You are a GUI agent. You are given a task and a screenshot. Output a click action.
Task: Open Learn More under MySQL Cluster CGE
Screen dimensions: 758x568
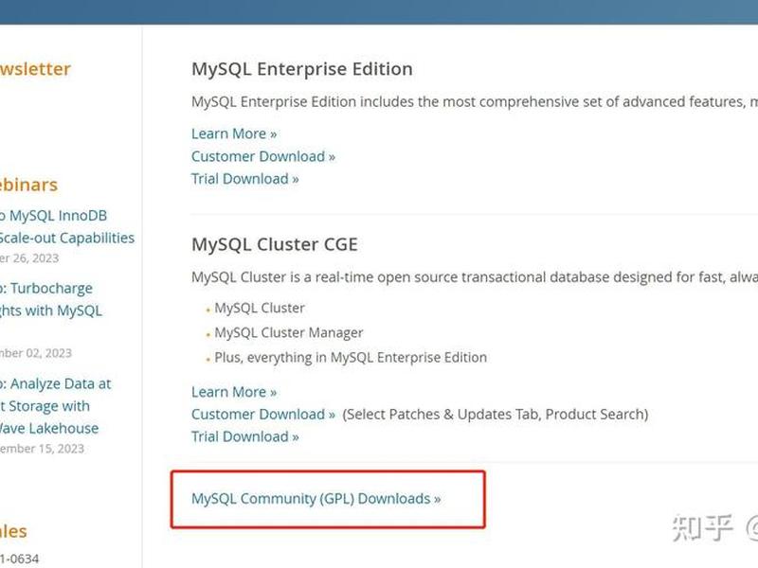(x=234, y=392)
